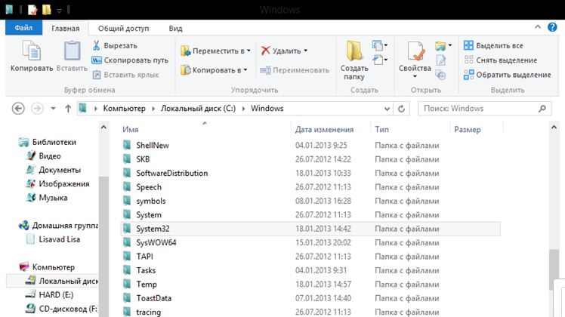Viewport: 565px width, 317px height.
Task: Sort by Дата изменения column header
Action: [x=325, y=130]
